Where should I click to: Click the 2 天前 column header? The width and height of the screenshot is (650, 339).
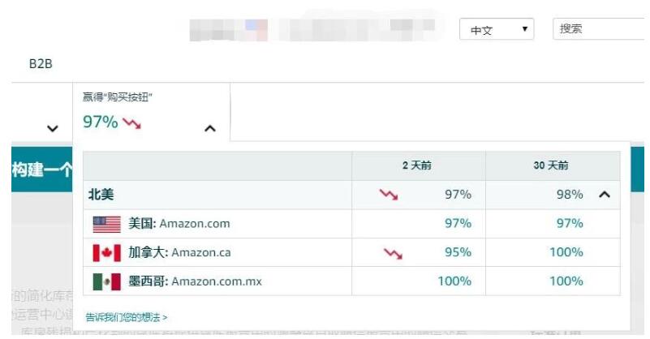click(417, 165)
